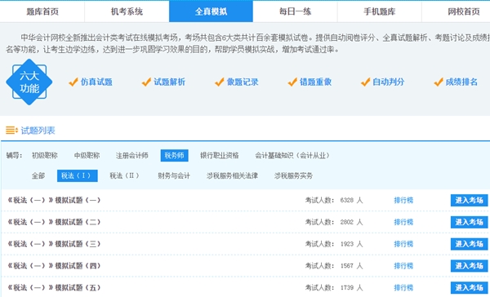Switch to the 题库首页 tab
Image resolution: width=490 pixels, height=297 pixels.
(x=42, y=11)
